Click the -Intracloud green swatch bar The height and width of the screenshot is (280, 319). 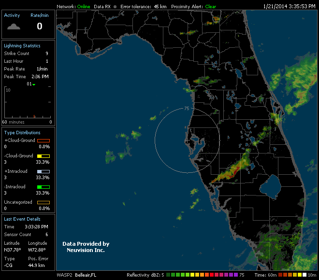point(43,187)
